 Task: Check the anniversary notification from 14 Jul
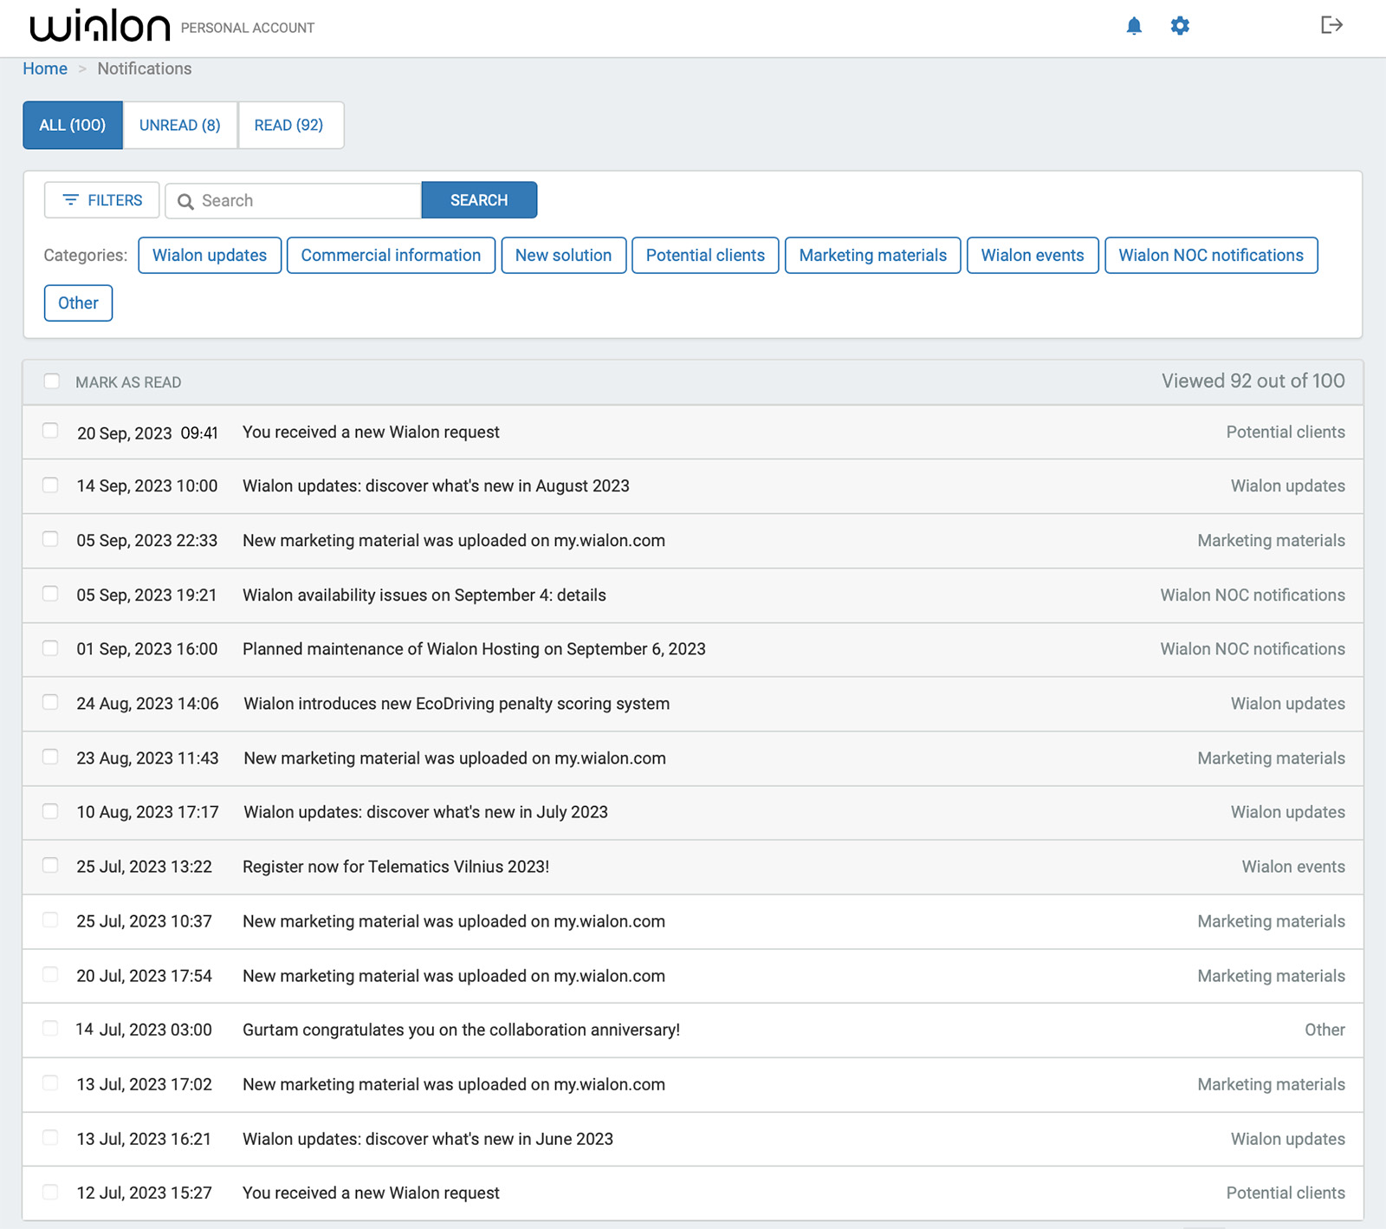click(49, 1029)
